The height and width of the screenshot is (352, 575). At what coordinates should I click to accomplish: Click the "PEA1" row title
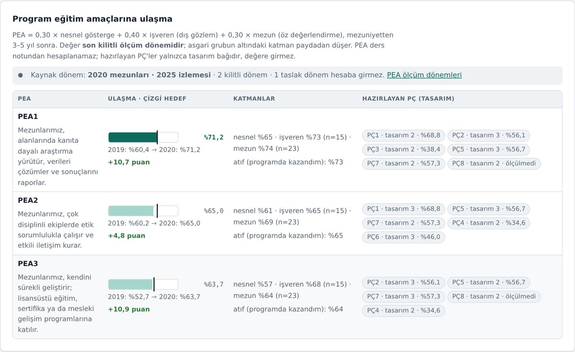[x=28, y=117]
